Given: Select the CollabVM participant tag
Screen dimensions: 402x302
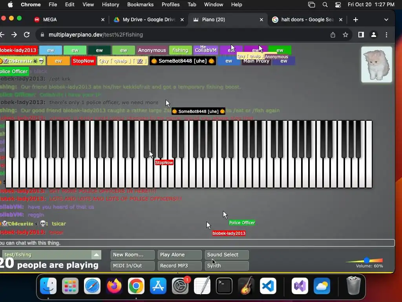Looking at the screenshot, I should point(206,50).
